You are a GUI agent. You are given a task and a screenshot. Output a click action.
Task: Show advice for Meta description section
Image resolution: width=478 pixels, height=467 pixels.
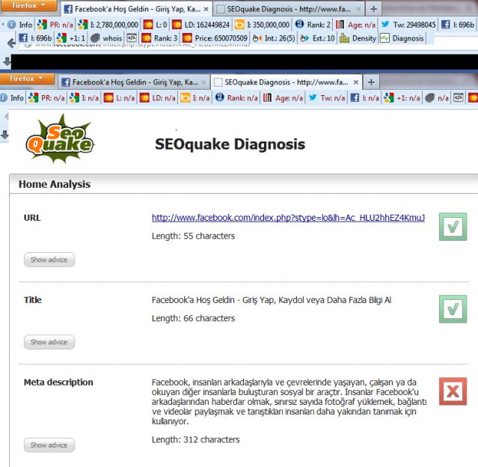click(49, 445)
